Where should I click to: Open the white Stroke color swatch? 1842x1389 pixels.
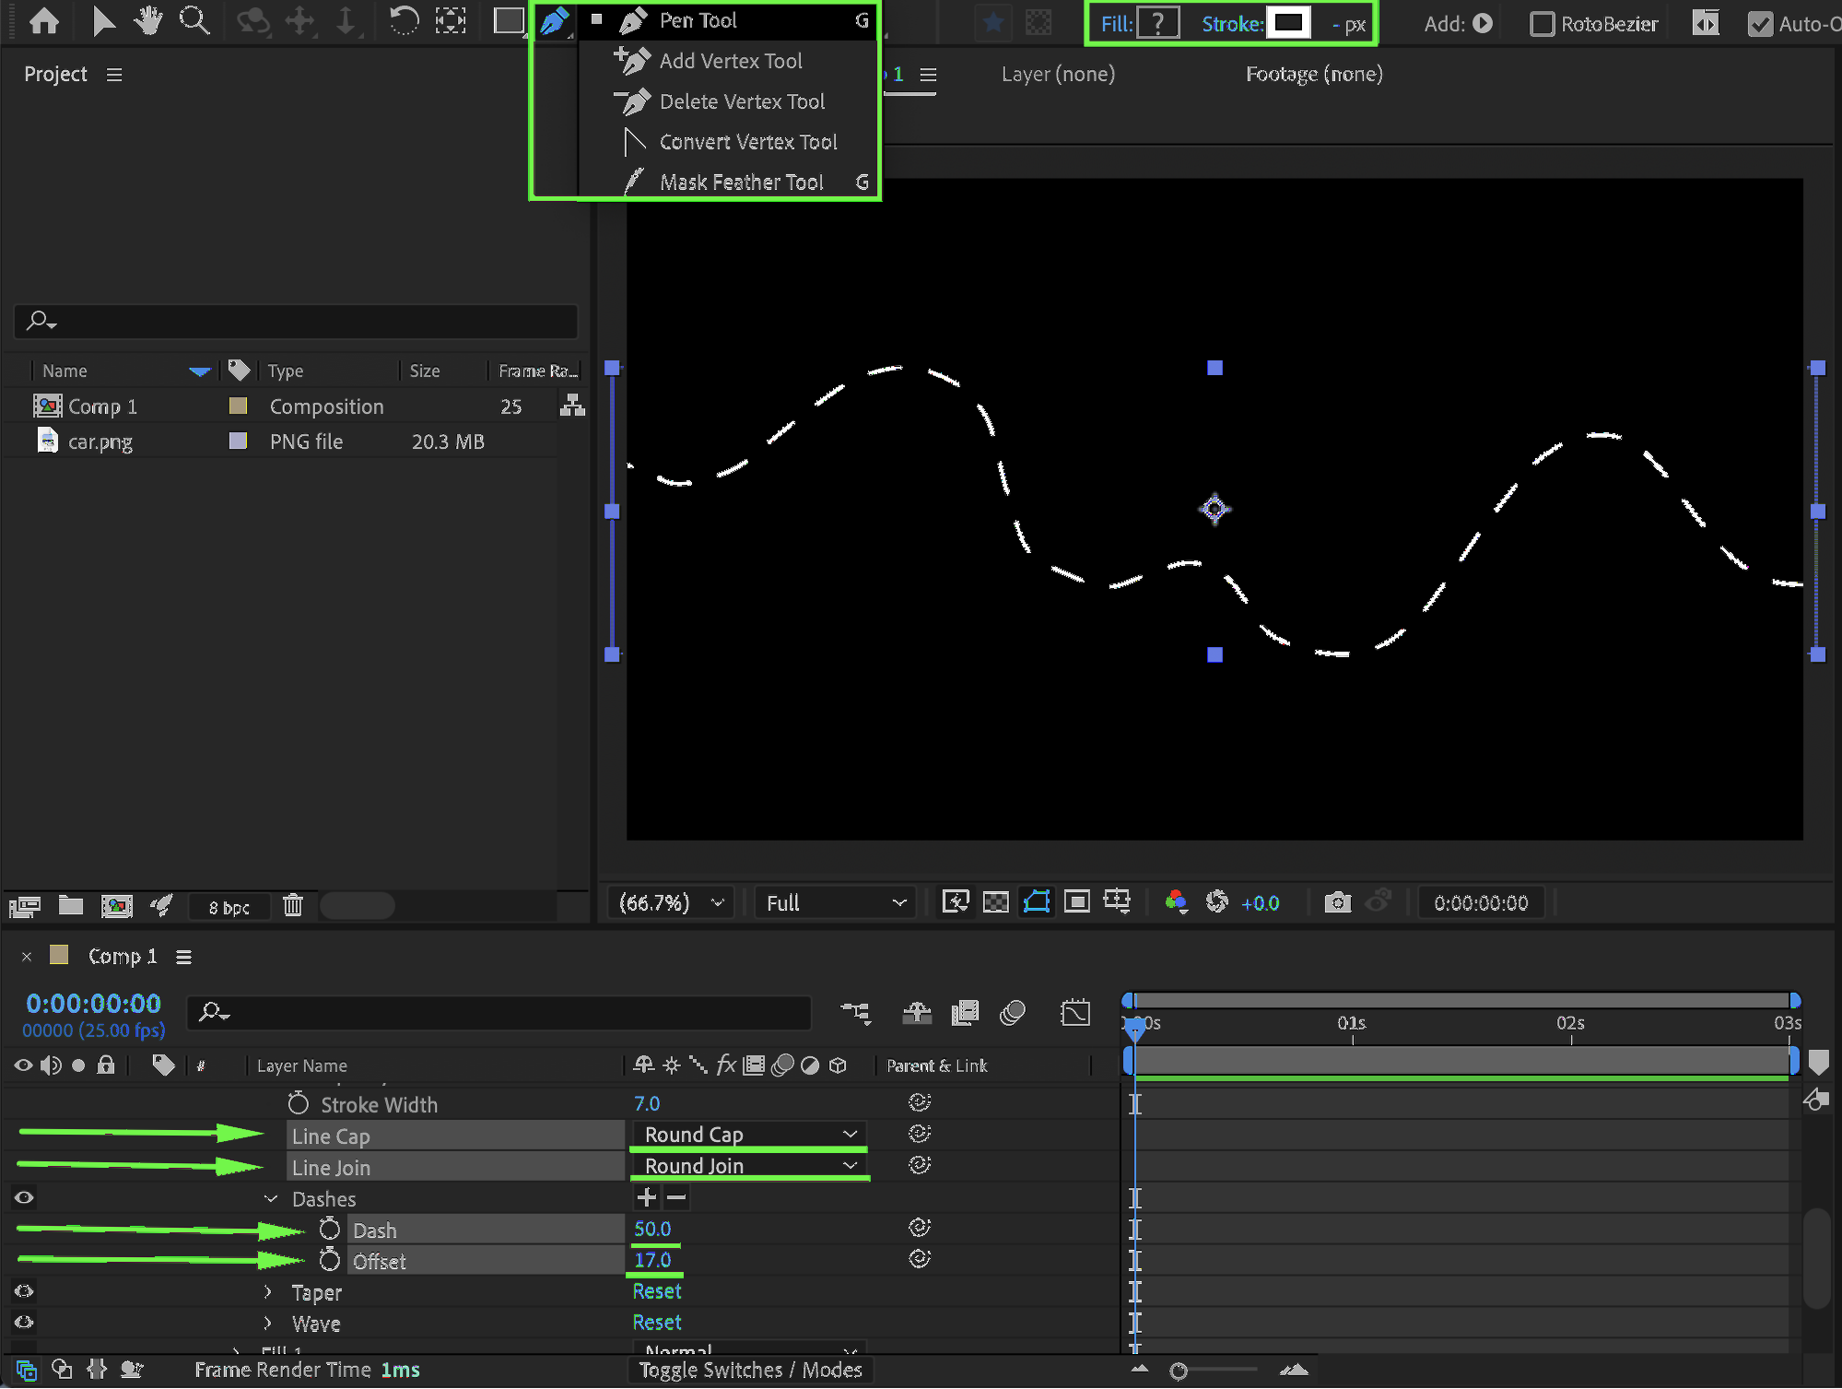1289,23
